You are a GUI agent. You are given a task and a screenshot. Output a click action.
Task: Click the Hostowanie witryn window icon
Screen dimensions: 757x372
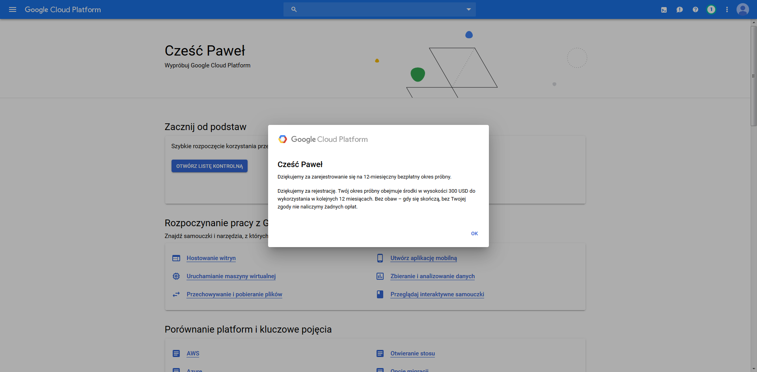(x=176, y=258)
